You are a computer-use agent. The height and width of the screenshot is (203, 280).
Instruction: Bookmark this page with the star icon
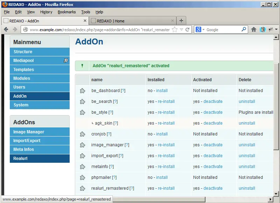click(175, 29)
